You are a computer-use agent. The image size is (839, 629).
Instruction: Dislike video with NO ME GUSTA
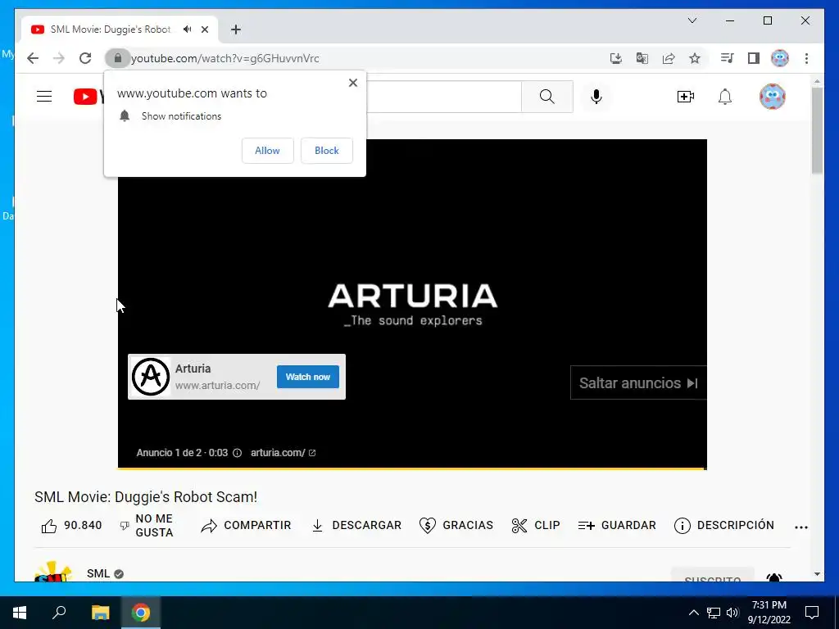click(x=147, y=525)
